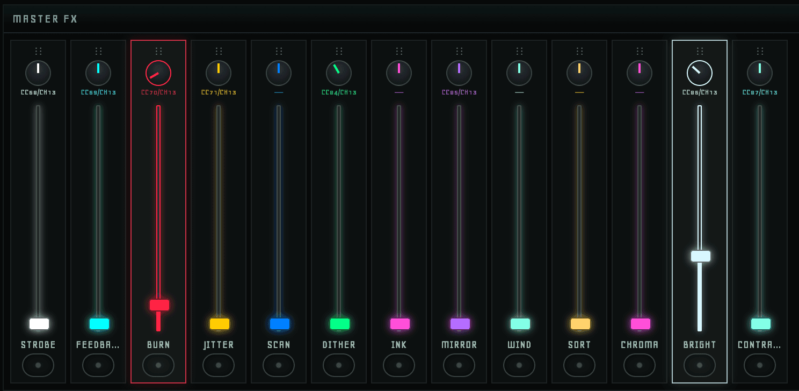Select the pink INK rotary knob
Screen dimensions: 799x391
pyautogui.click(x=399, y=73)
